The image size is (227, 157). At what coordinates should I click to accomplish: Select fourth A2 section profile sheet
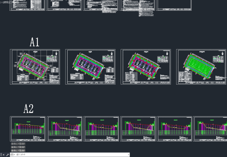[x=138, y=129]
